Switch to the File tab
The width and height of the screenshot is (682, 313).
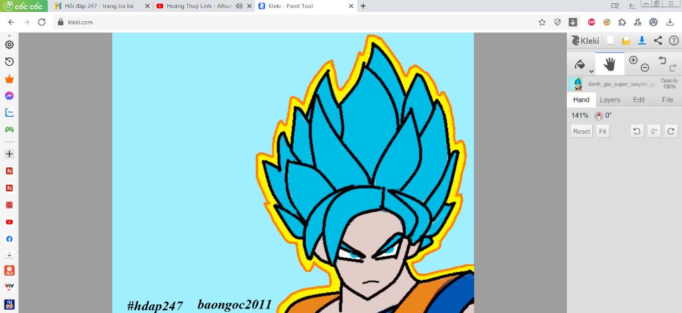pyautogui.click(x=667, y=100)
